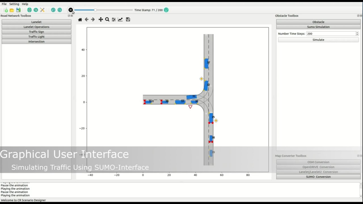Expand the SUMO Conversion section
This screenshot has width=363, height=204.
(x=318, y=177)
